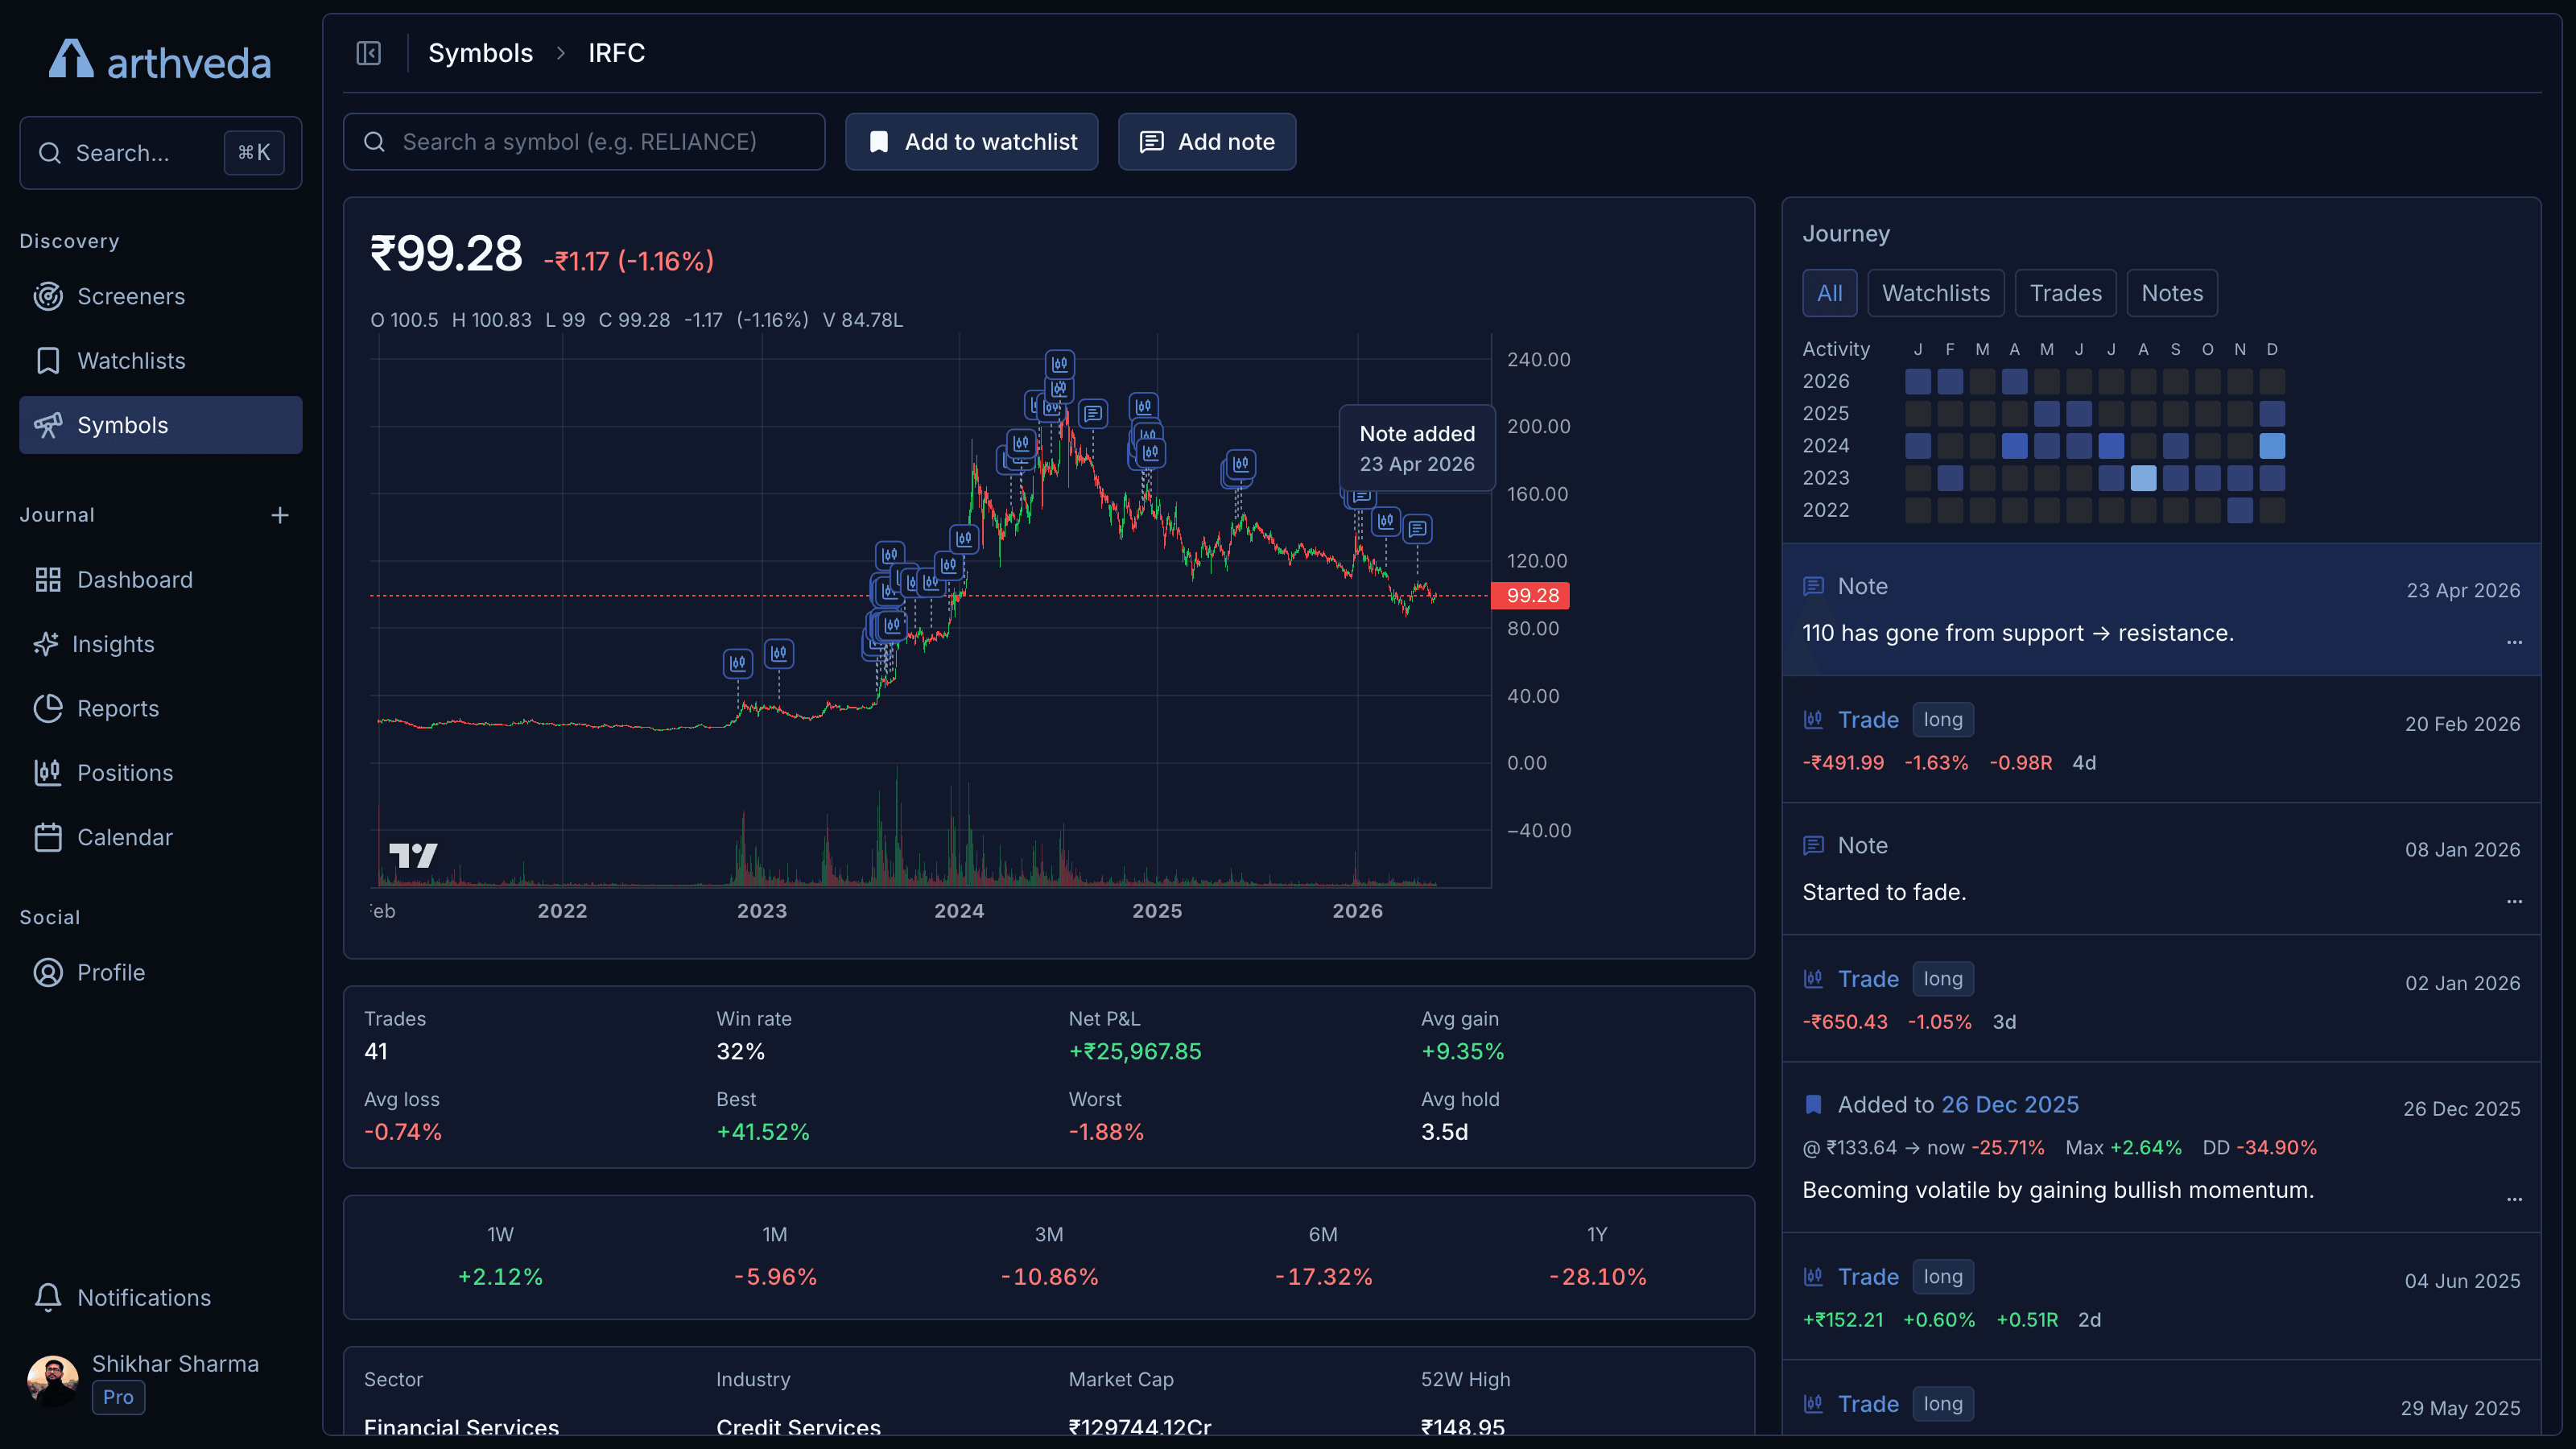Collapse the sidebar panel toggle icon

[x=368, y=53]
